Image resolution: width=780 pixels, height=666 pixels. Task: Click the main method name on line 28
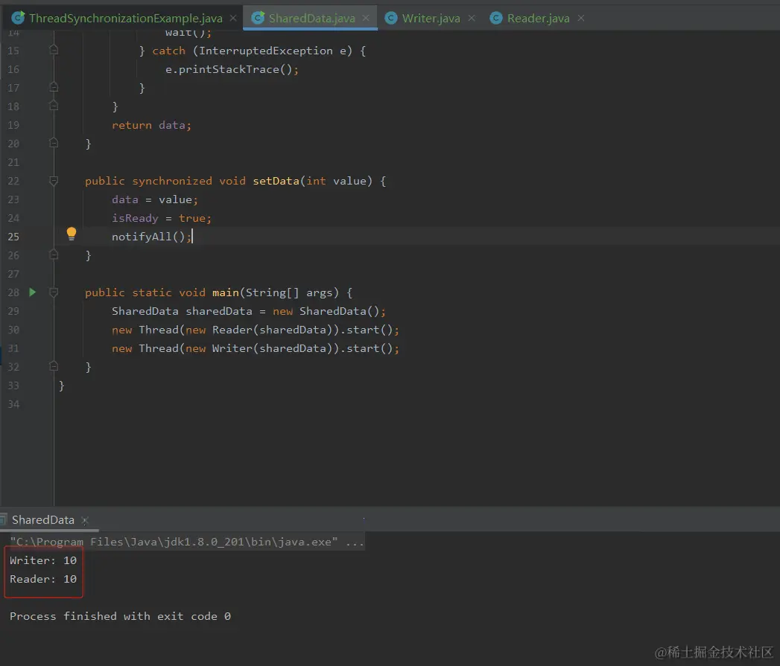225,292
